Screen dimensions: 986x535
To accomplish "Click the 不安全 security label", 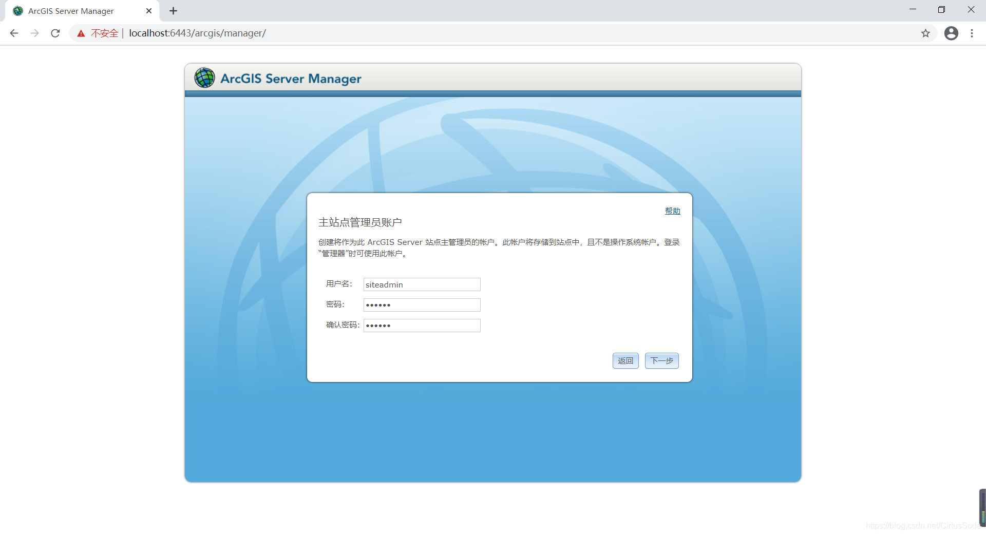I will [x=105, y=33].
